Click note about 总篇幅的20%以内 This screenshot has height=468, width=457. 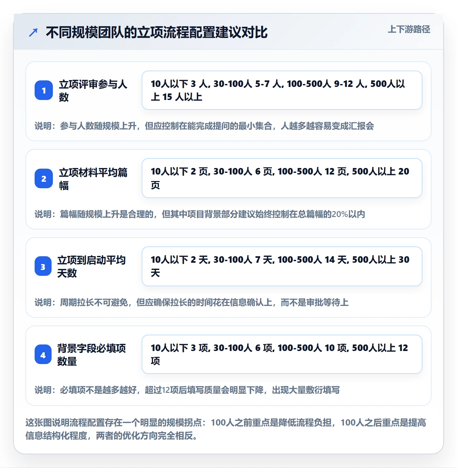200,214
